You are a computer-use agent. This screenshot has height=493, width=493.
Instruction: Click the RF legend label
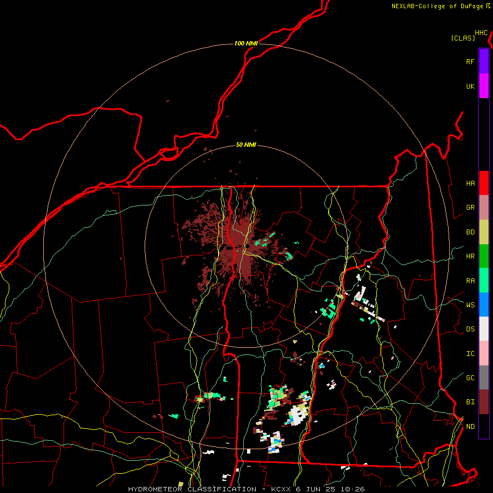470,61
